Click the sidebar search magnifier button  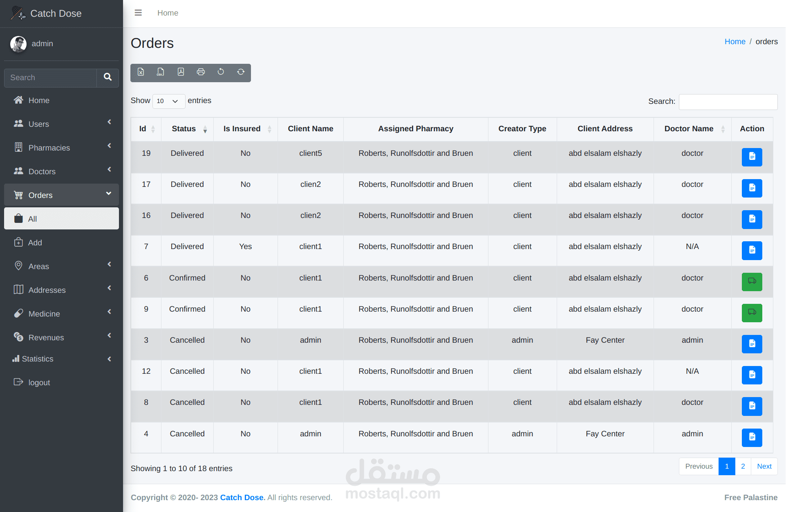(107, 77)
